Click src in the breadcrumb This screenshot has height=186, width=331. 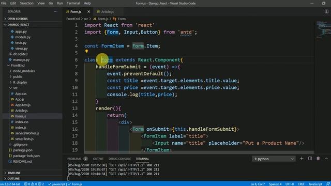(86, 19)
